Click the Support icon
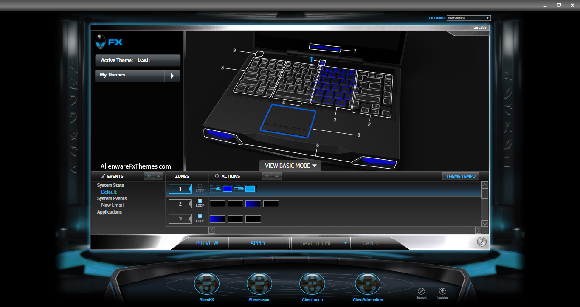This screenshot has width=580, height=307. [x=421, y=292]
